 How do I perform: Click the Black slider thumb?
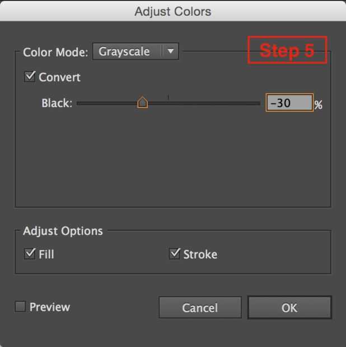click(x=142, y=102)
